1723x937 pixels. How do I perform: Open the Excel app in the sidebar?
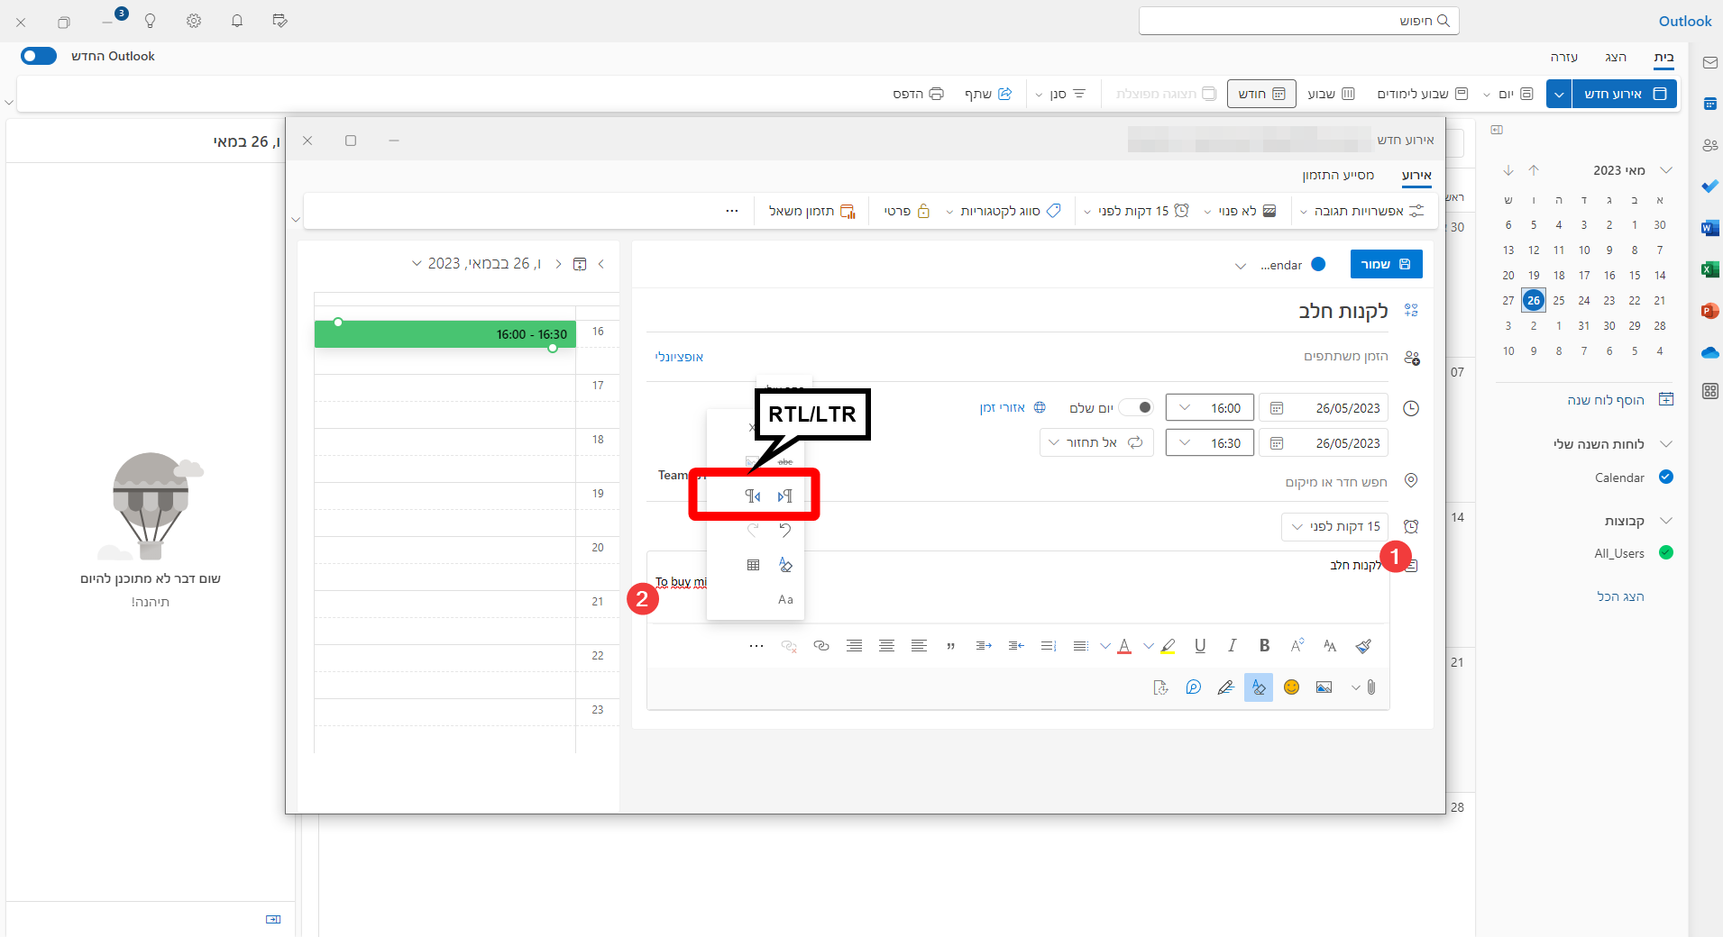[1709, 269]
